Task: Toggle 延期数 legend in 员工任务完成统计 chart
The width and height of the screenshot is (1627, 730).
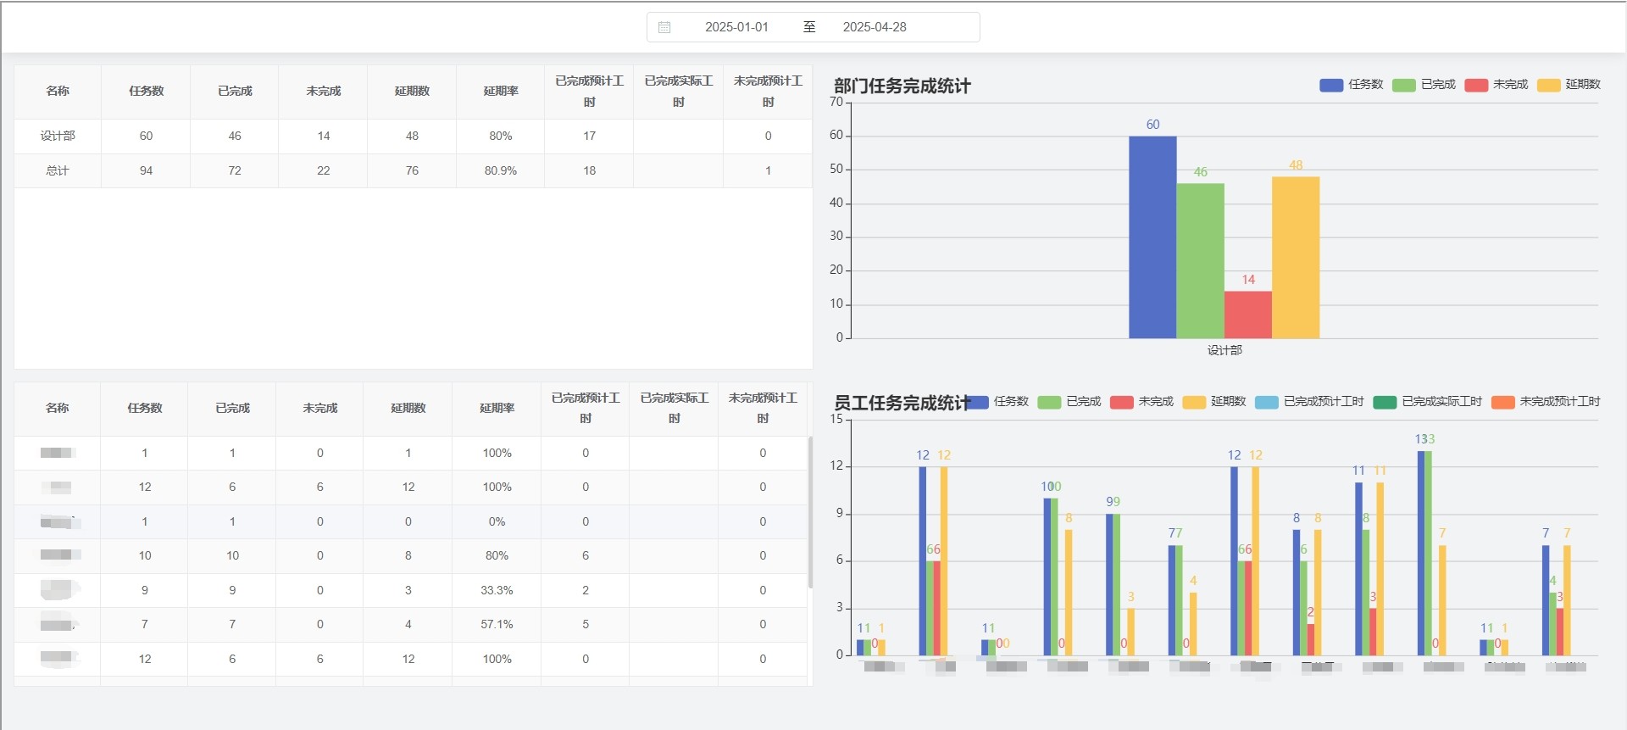Action: coord(1213,402)
